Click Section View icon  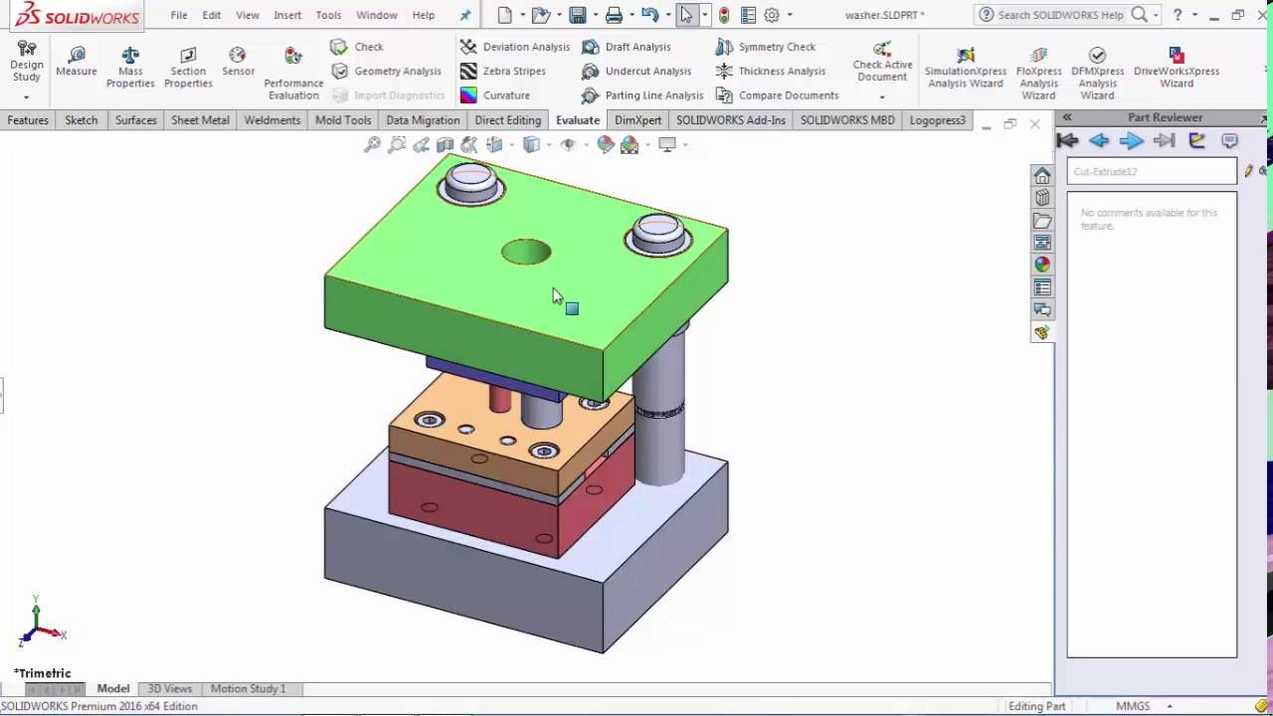click(445, 145)
